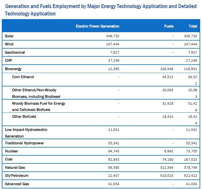202x189 pixels.
Task: Select Natural Gas fuels value 312,364
Action: [x=167, y=168]
